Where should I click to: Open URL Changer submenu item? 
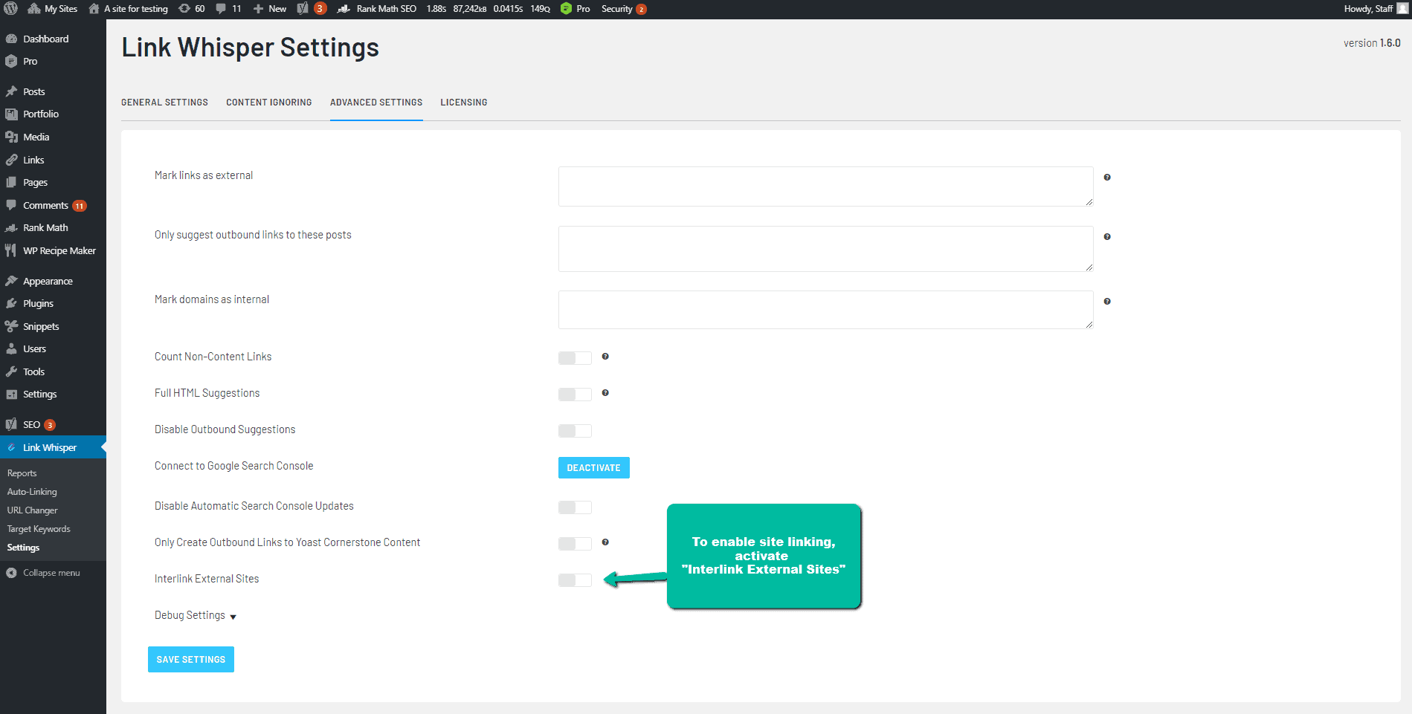click(x=32, y=510)
